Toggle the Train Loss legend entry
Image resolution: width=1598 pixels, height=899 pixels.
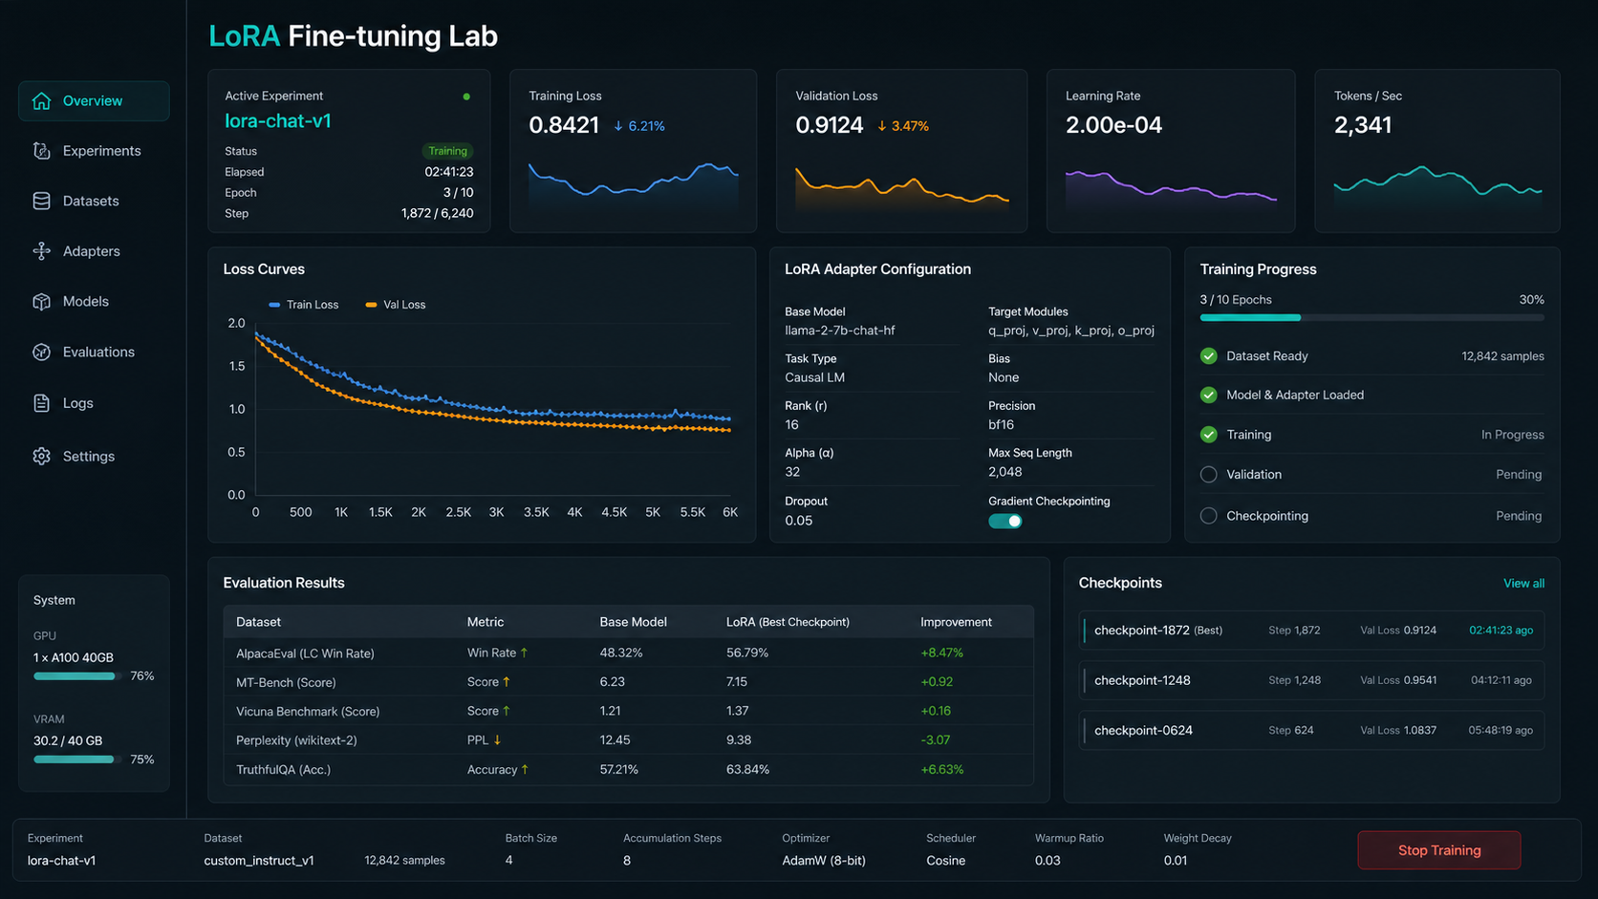tap(304, 305)
